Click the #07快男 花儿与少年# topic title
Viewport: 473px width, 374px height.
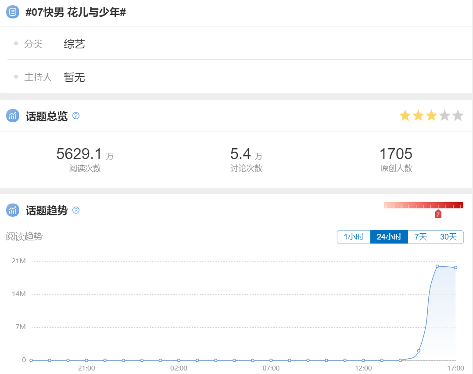pos(76,12)
